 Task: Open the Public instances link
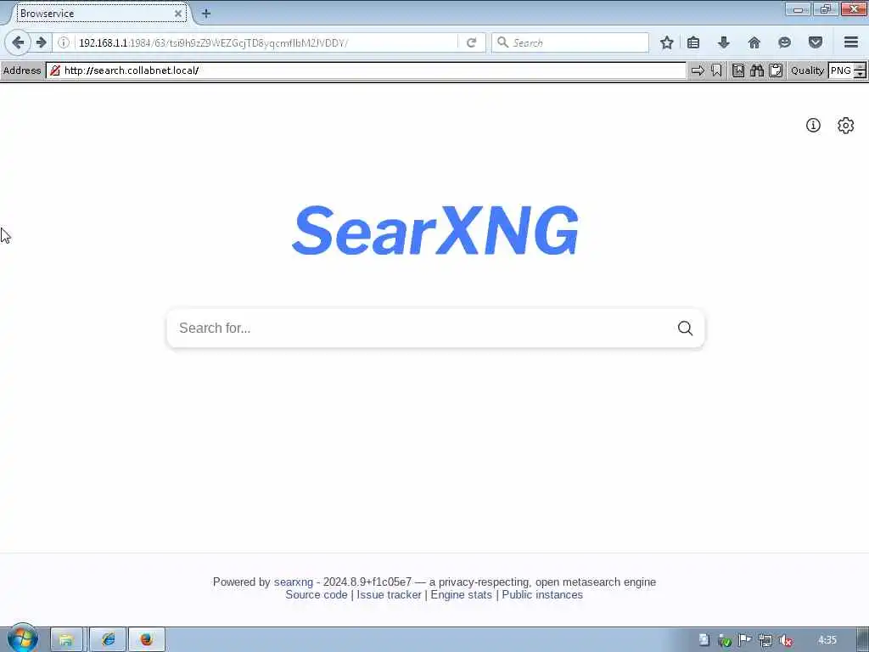tap(542, 594)
